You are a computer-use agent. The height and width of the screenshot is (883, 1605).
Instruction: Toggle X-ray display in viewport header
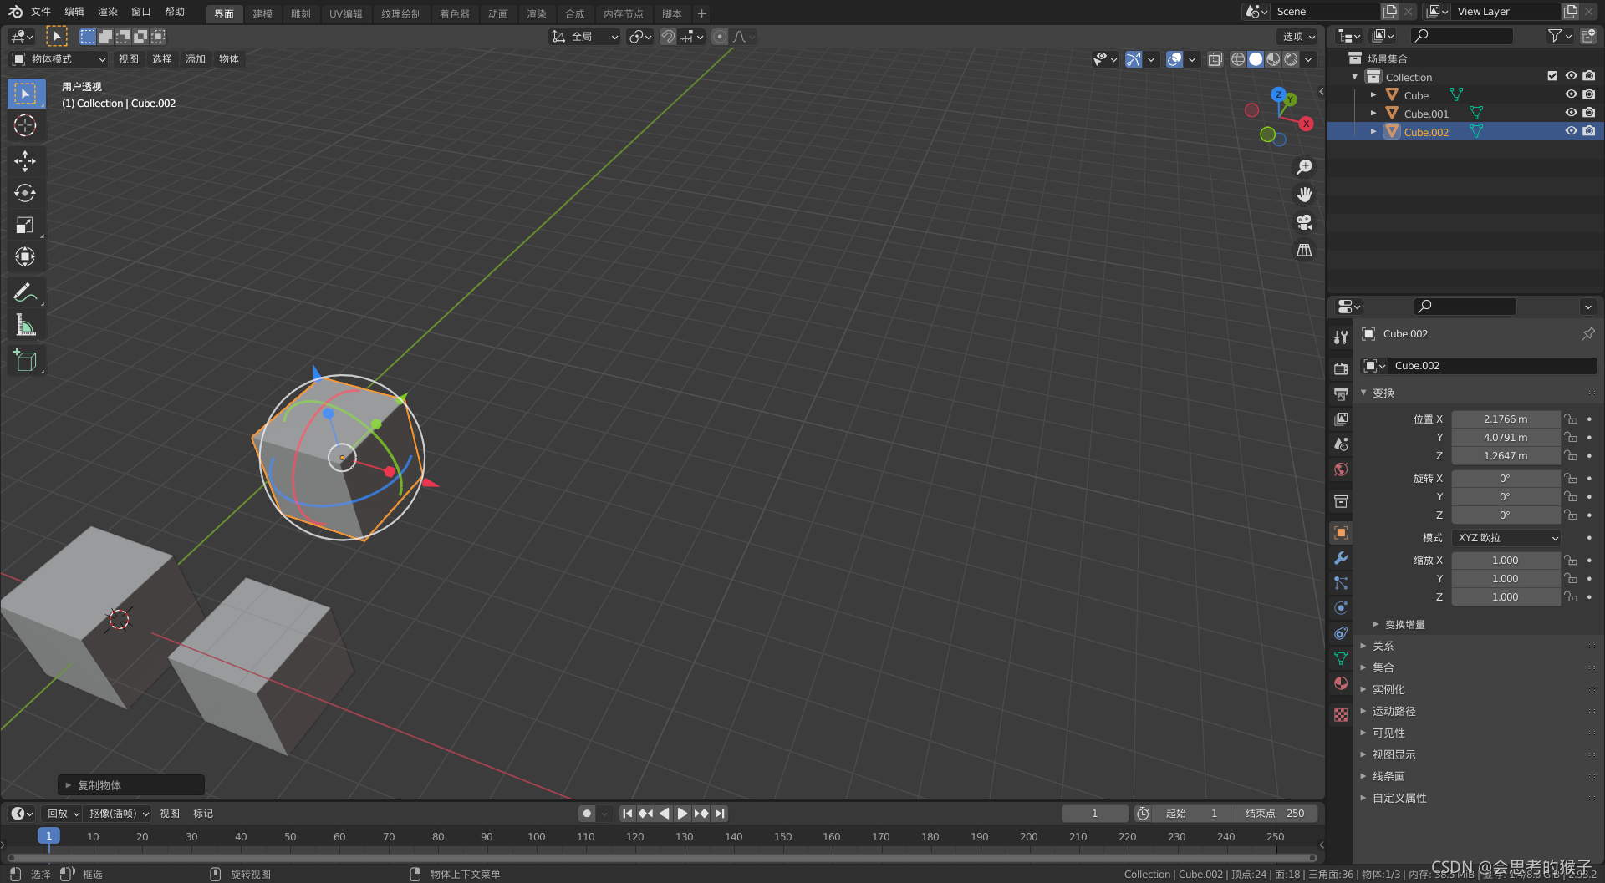1215,59
